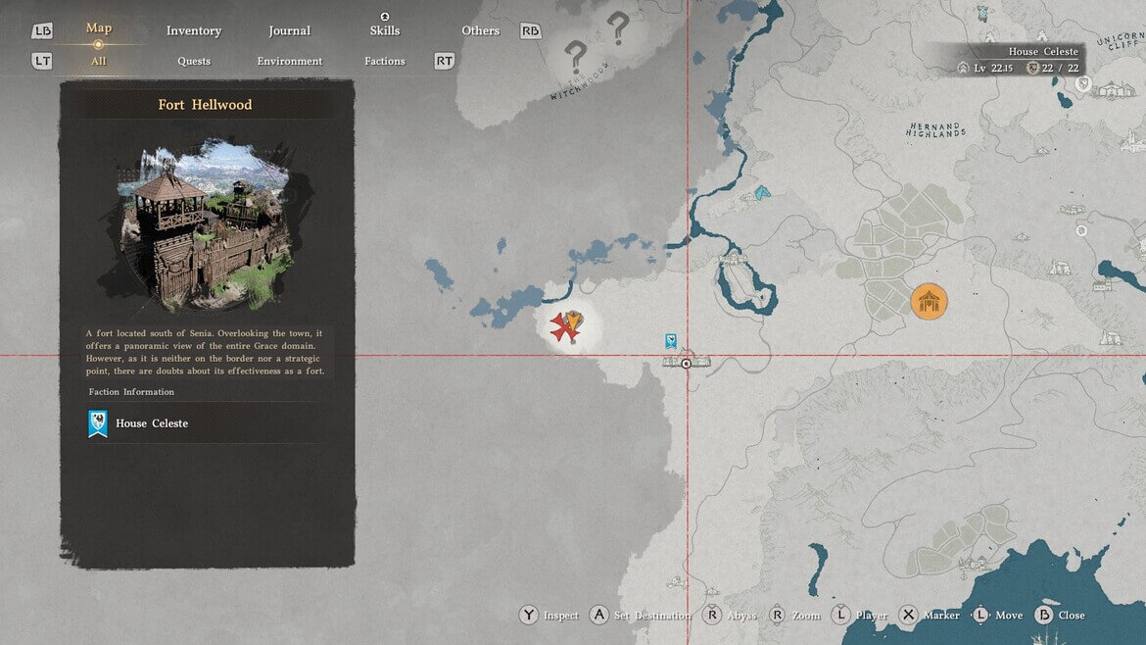This screenshot has width=1146, height=645.
Task: Click the orange camp tent map marker
Action: [929, 301]
